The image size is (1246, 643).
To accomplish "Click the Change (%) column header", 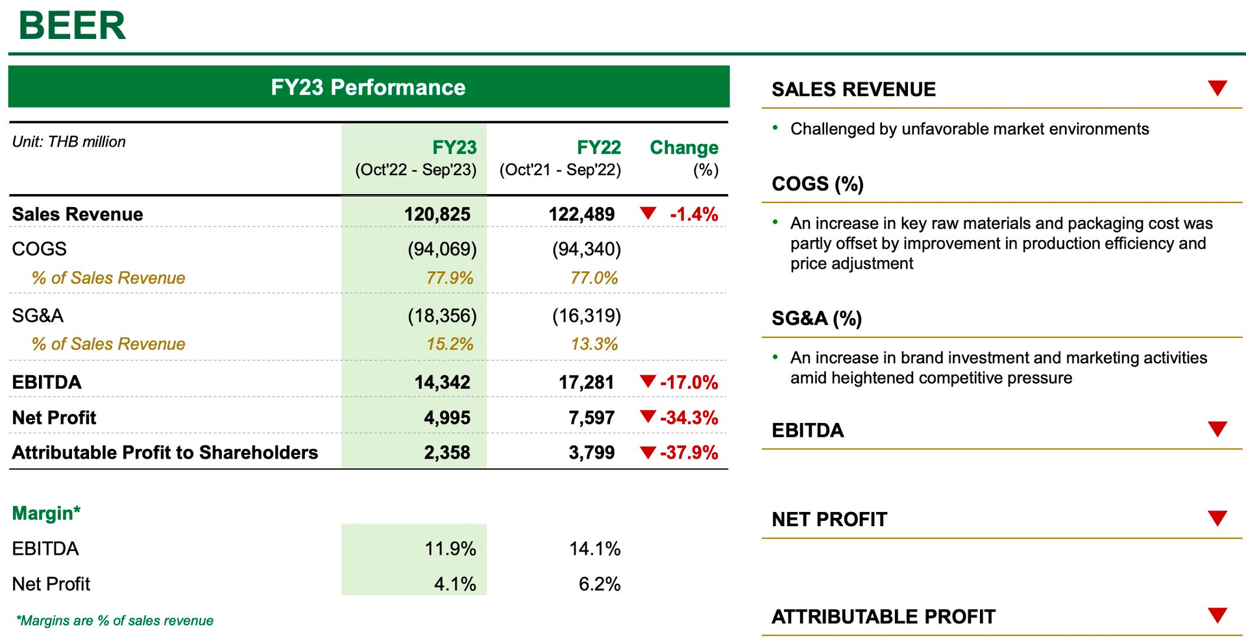I will point(684,158).
